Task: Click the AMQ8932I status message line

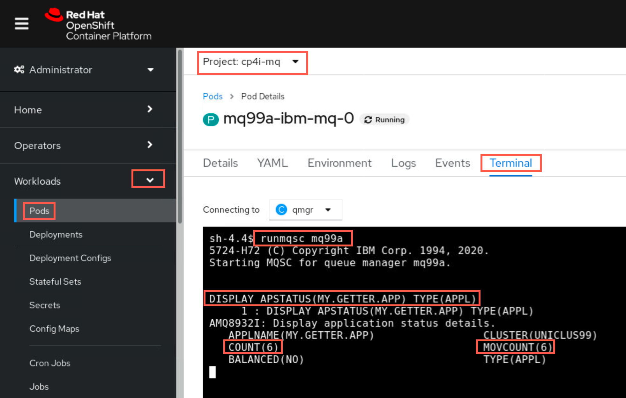Action: [352, 323]
